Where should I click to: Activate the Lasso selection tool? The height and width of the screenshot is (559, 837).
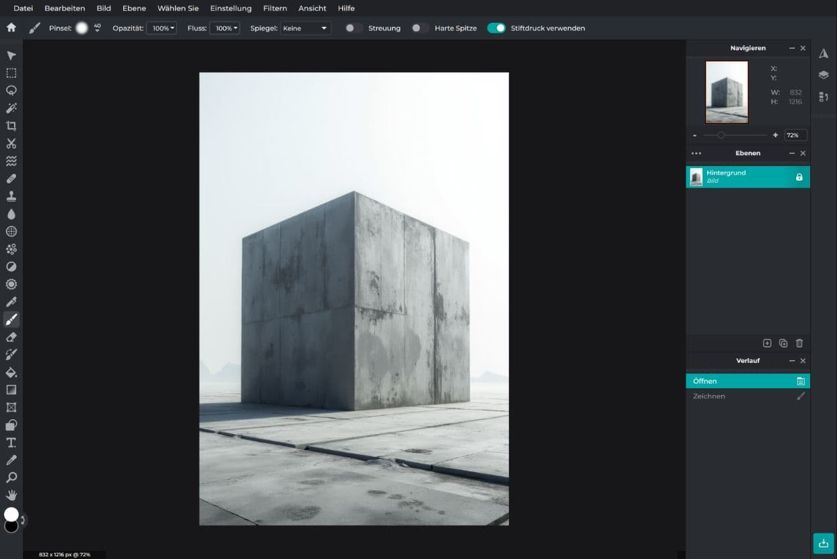[x=11, y=90]
